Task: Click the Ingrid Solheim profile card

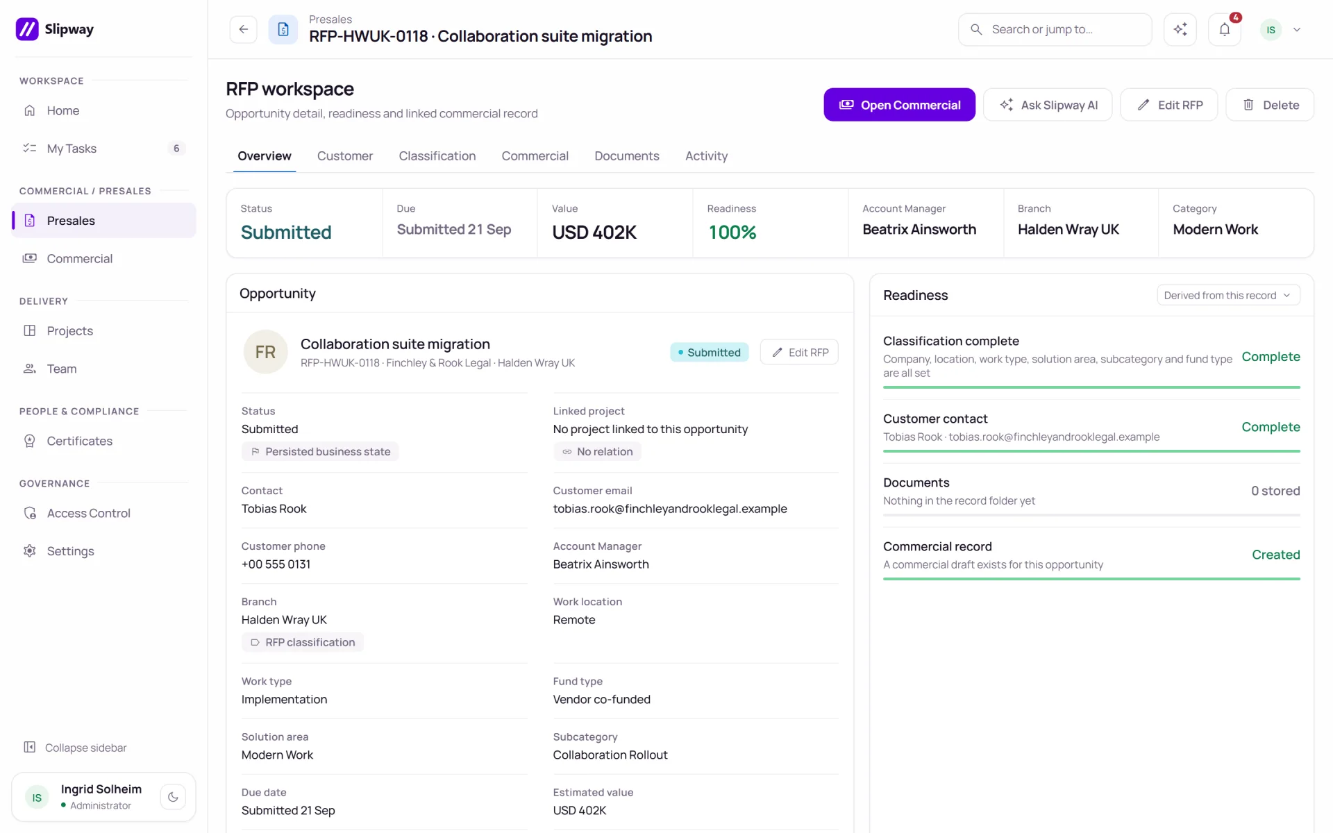Action: tap(103, 797)
